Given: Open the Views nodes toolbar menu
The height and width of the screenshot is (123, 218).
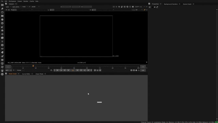Looking at the screenshot, I should pyautogui.click(x=2, y=49).
